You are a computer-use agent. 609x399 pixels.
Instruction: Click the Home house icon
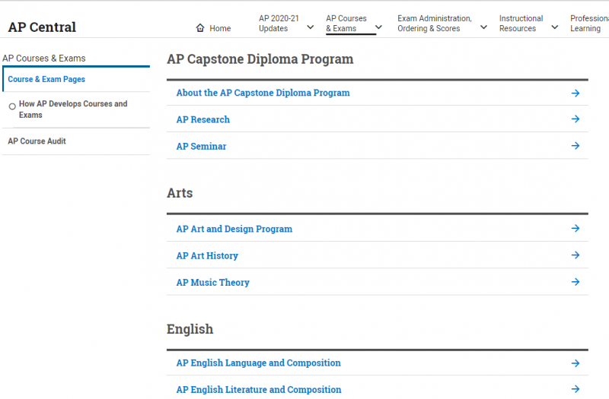point(200,28)
